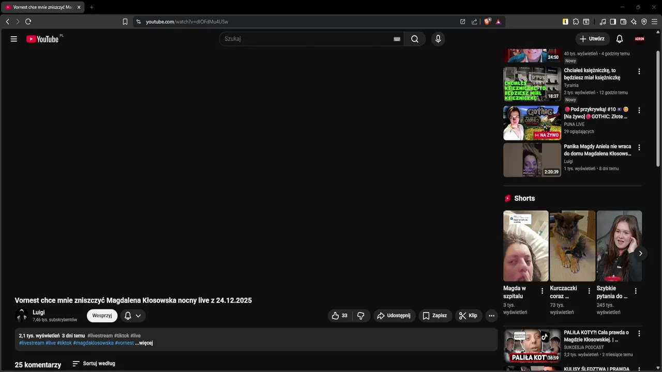
Task: Open more actions ellipsis below video
Action: pyautogui.click(x=492, y=316)
